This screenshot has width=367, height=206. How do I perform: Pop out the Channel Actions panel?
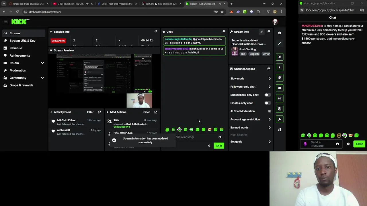pos(268,69)
